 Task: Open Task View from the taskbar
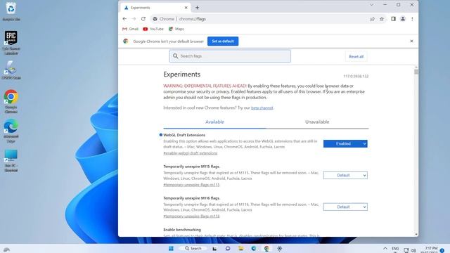click(x=214, y=248)
